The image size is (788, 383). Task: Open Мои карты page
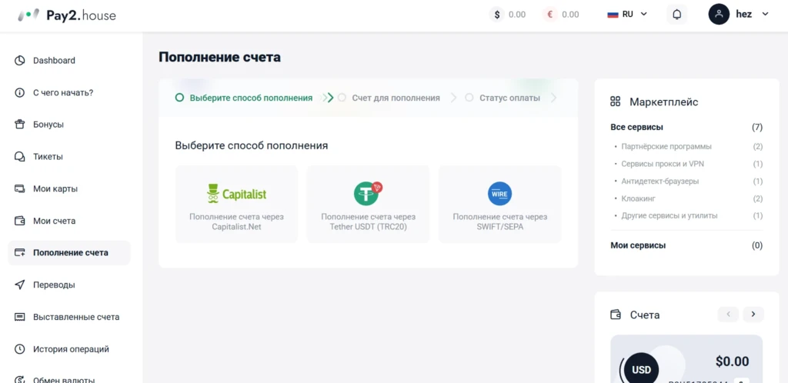pyautogui.click(x=68, y=188)
